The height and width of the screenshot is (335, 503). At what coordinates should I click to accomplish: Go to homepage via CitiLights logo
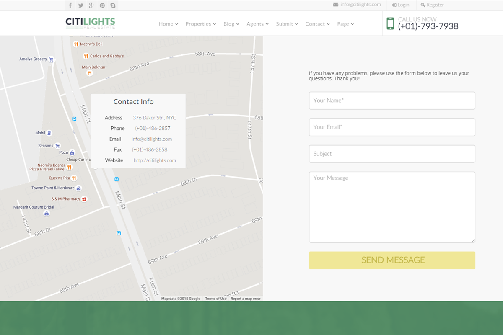(x=90, y=23)
